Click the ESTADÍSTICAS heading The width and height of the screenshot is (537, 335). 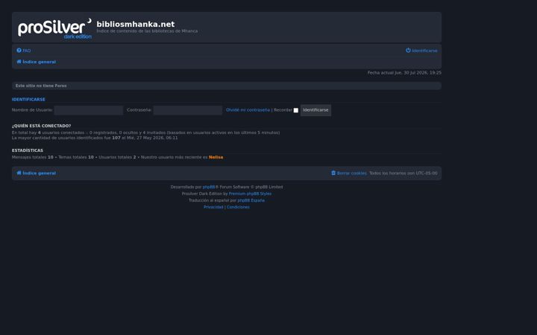(28, 150)
